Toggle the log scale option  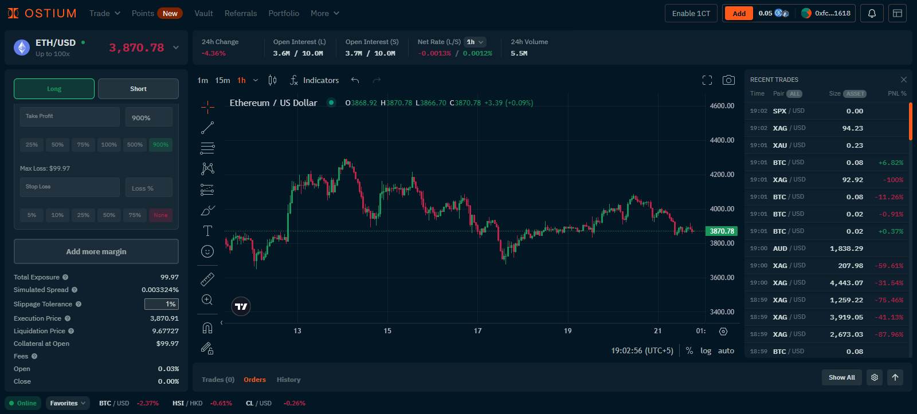tap(706, 350)
